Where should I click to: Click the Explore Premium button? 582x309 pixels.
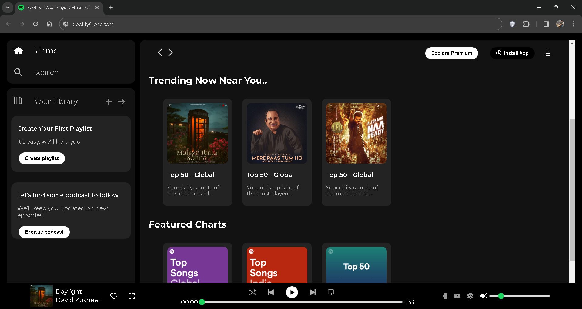pyautogui.click(x=452, y=53)
